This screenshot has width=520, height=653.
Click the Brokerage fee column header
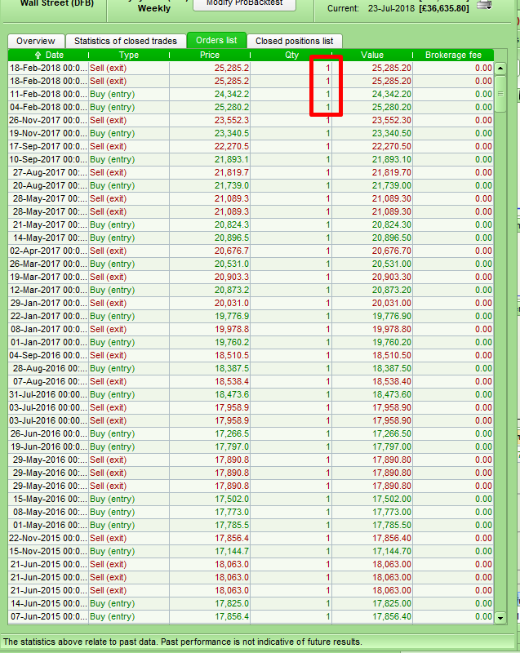453,55
